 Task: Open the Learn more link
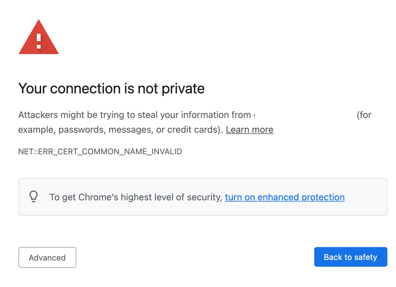[250, 130]
